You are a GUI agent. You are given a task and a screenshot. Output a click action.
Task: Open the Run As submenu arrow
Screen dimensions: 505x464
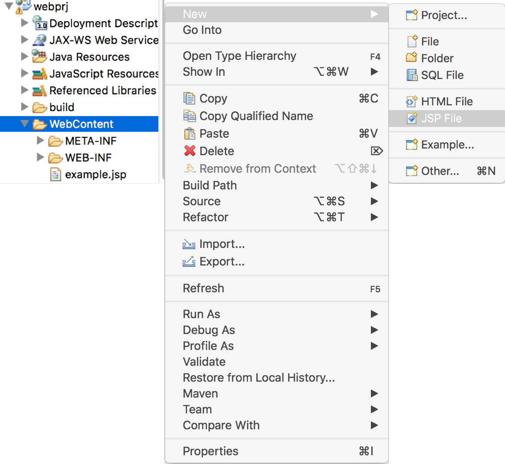[374, 314]
